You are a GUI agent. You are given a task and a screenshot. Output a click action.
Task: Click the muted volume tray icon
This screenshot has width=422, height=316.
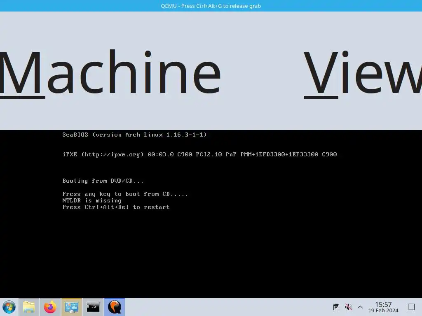349,307
